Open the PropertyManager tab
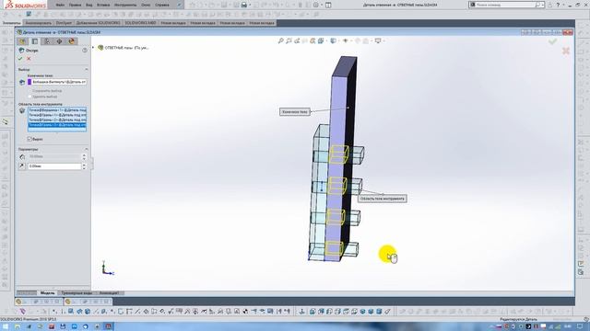This screenshot has height=331, width=590. 35,41
